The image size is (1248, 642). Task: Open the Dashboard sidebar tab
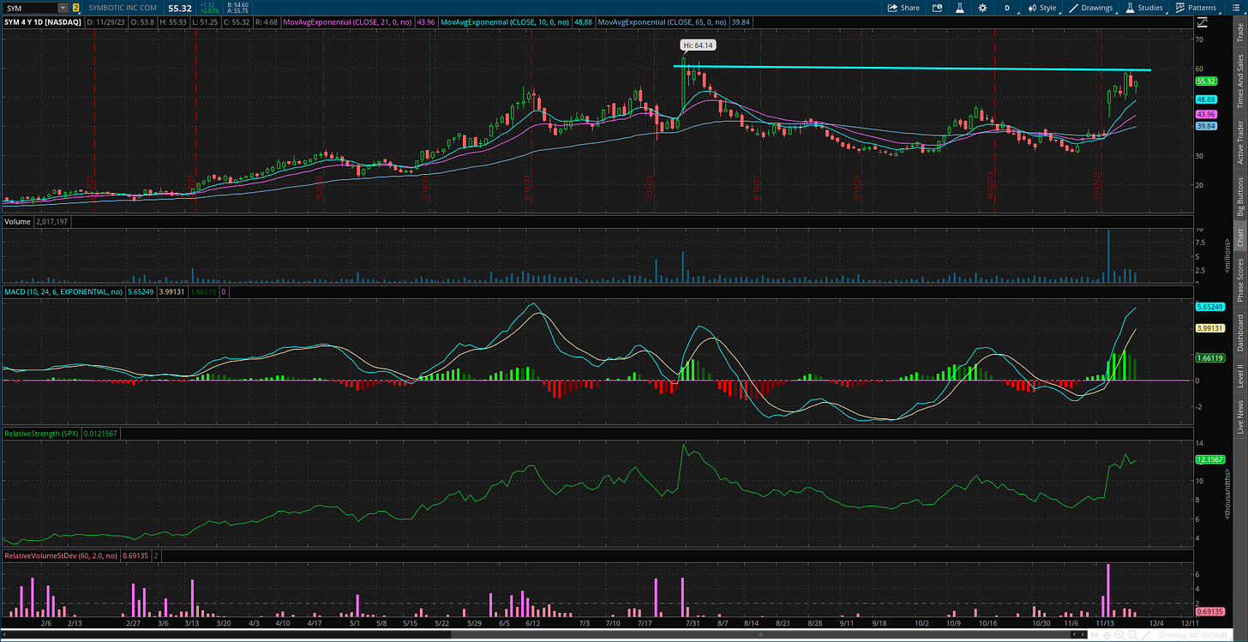click(1239, 333)
